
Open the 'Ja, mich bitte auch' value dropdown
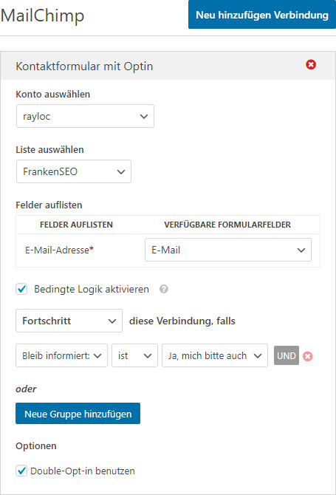[x=215, y=355]
